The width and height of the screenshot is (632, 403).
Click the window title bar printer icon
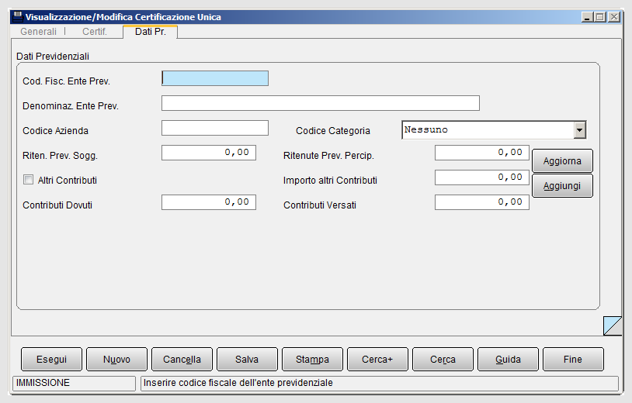[17, 17]
